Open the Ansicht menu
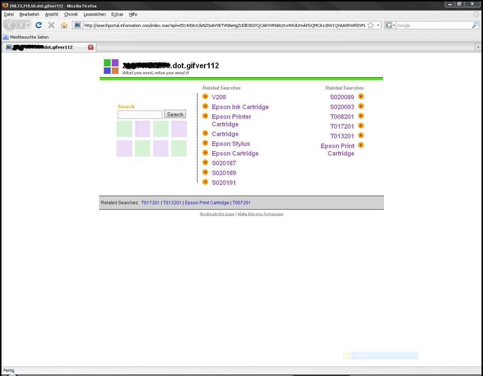The width and height of the screenshot is (483, 376). (52, 14)
